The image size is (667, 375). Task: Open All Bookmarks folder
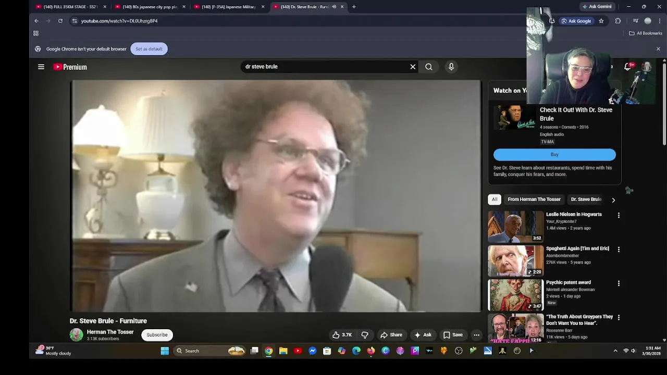click(646, 33)
